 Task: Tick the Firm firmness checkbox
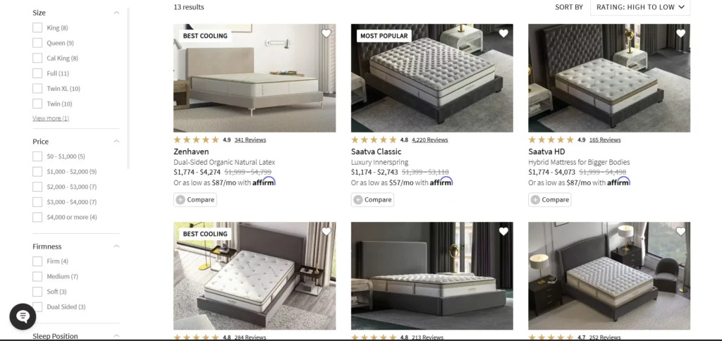37,261
